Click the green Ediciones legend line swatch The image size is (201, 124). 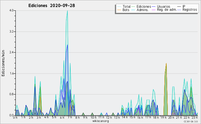(133, 7)
